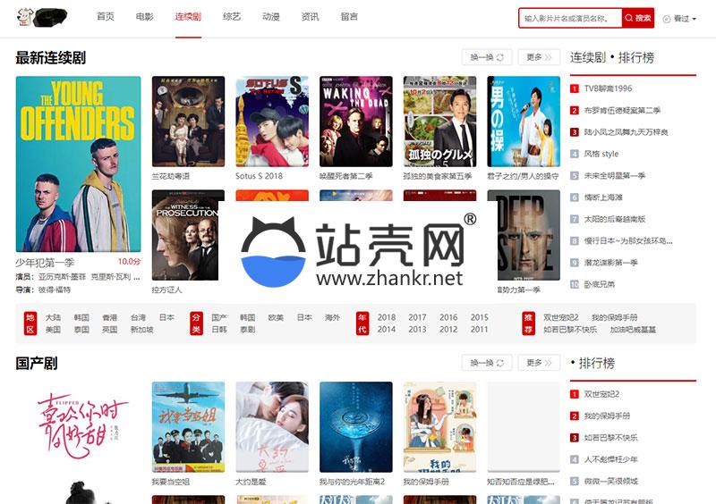Image resolution: width=716 pixels, height=504 pixels.
Task: Open rank 5 微微一笑很倾城
Action: tap(611, 481)
